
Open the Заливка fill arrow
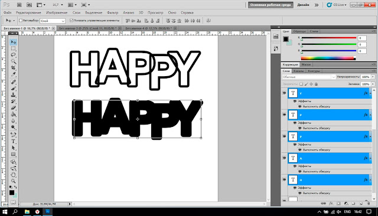373,84
